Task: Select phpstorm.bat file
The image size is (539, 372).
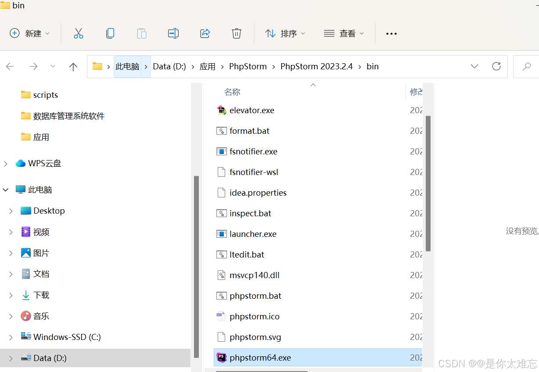Action: (x=318, y=296)
